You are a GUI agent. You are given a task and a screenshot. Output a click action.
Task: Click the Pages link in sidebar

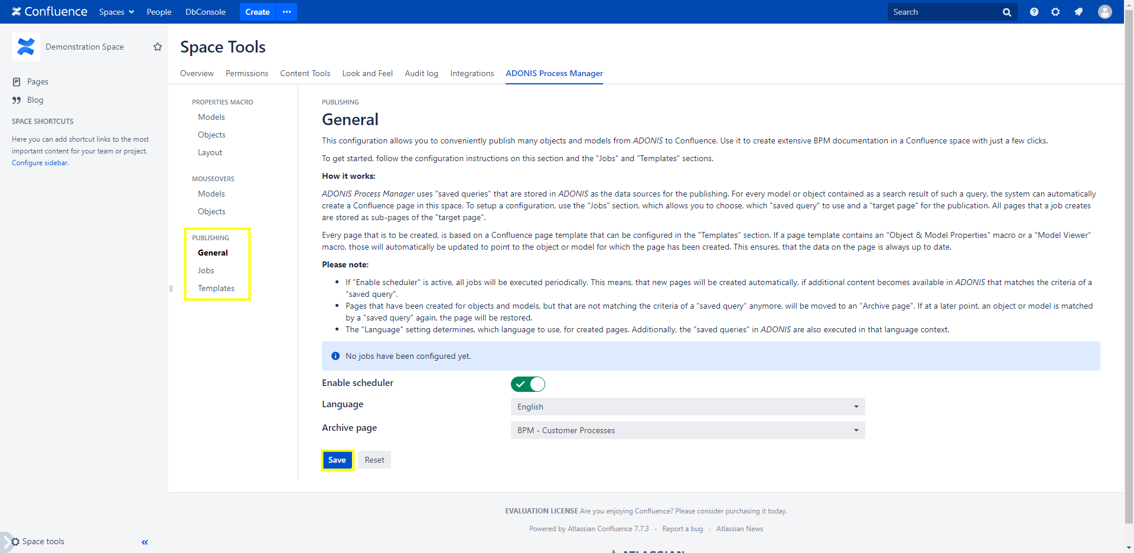click(38, 82)
